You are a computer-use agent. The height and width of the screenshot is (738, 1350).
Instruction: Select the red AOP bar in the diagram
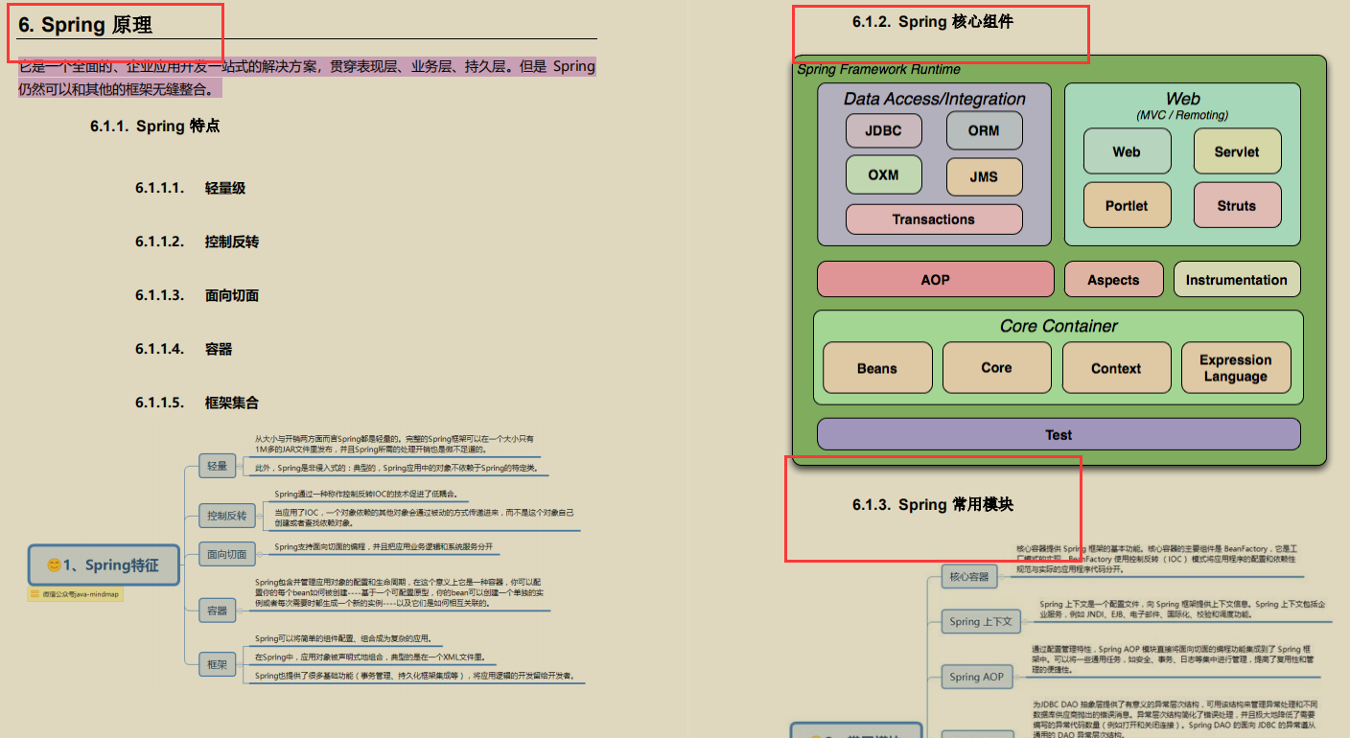tap(935, 280)
